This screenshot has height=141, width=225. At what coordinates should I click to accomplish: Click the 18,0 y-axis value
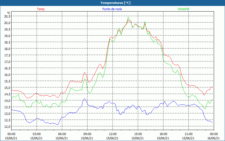coord(7,49)
